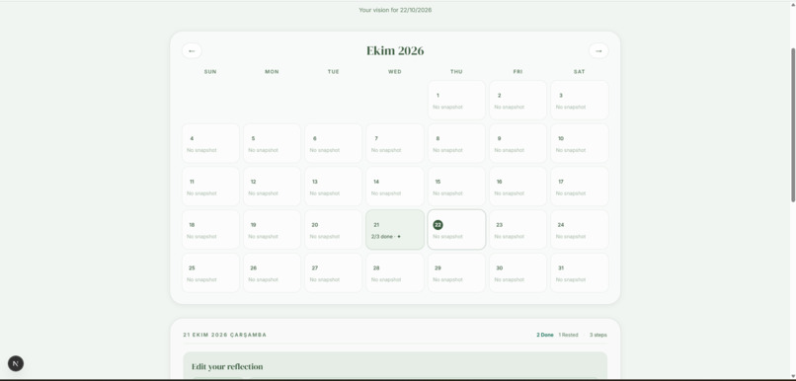Open calendar day 3
Screen dimensions: 796x381
click(x=580, y=100)
